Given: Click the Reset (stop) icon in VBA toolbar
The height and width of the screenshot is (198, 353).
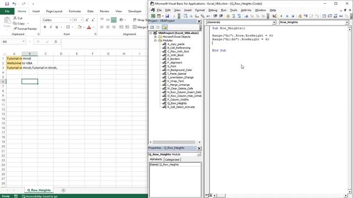Looking at the screenshot, I should [293, 16].
